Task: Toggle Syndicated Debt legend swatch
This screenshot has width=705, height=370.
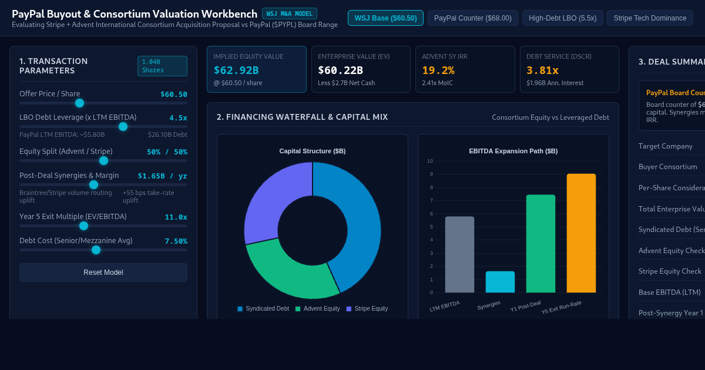Action: (240, 308)
